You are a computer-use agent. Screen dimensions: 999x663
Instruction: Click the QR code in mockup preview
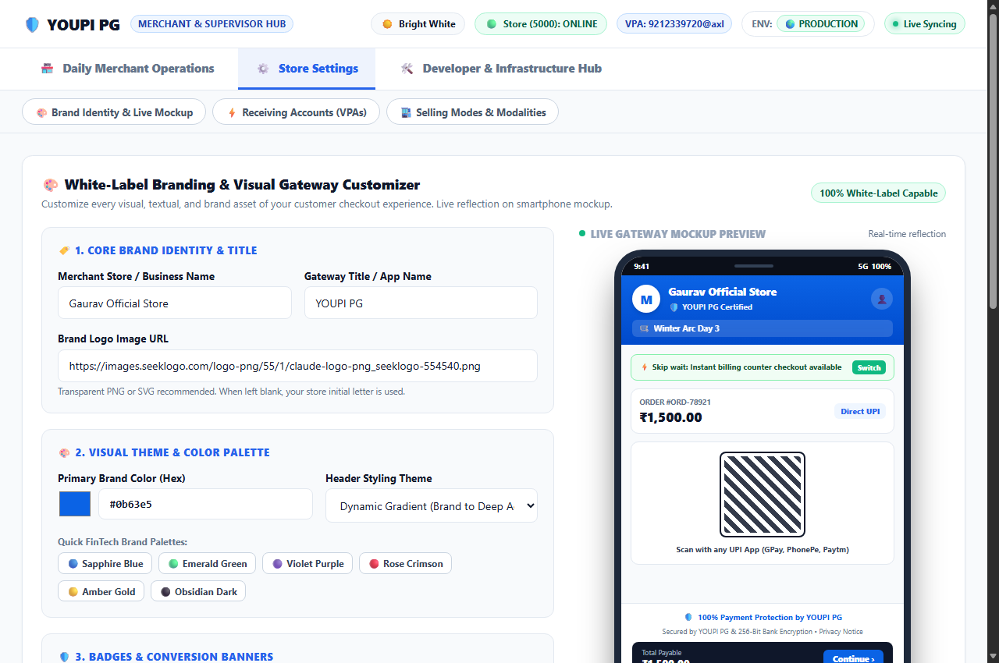coord(763,495)
